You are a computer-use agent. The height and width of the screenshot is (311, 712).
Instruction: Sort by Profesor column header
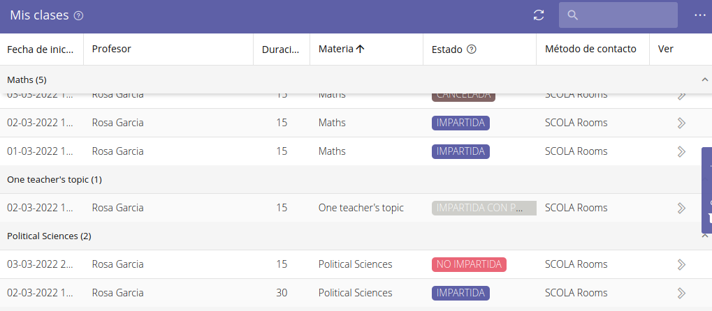112,50
